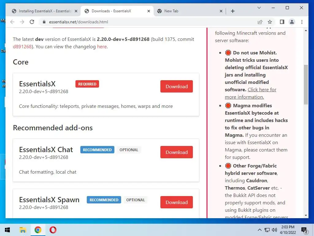Open File Explorer from the taskbar
This screenshot has height=236, width=314.
[23, 230]
